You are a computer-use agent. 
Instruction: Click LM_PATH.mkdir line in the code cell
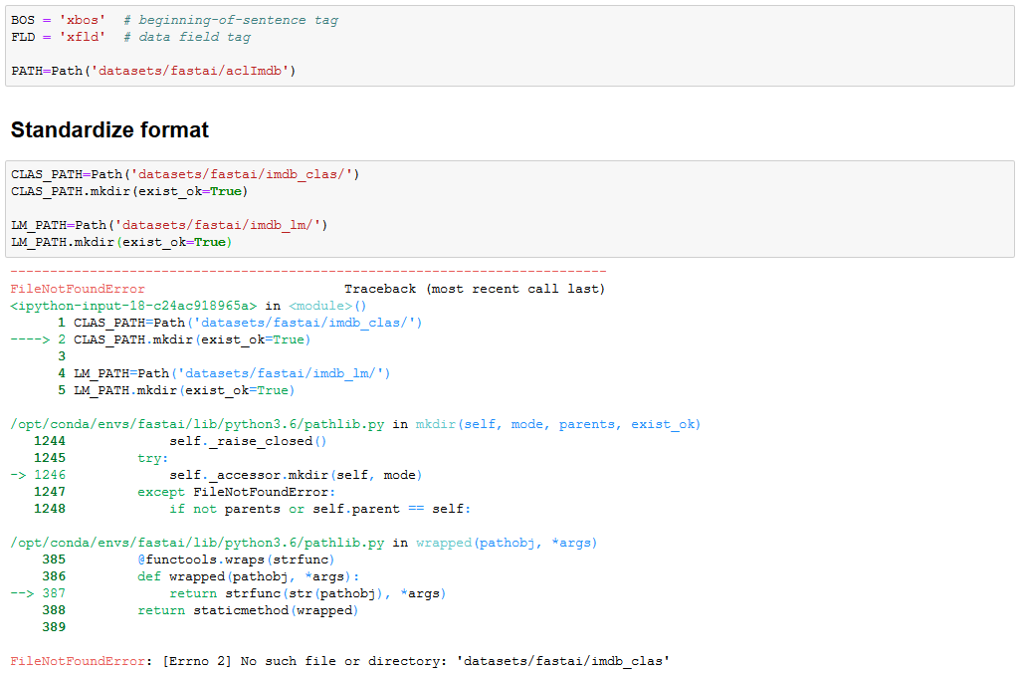click(121, 242)
